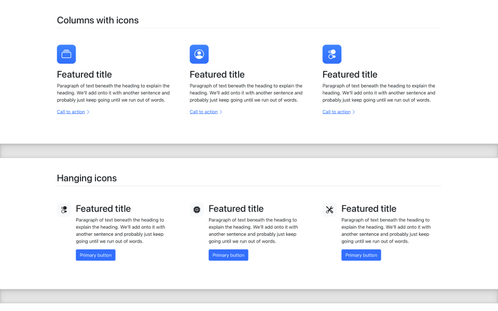This screenshot has height=311, width=498.
Task: Select the first Featured title heading
Action: [x=84, y=74]
